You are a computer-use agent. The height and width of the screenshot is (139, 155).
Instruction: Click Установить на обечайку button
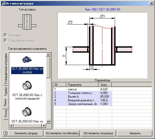[62, 133]
